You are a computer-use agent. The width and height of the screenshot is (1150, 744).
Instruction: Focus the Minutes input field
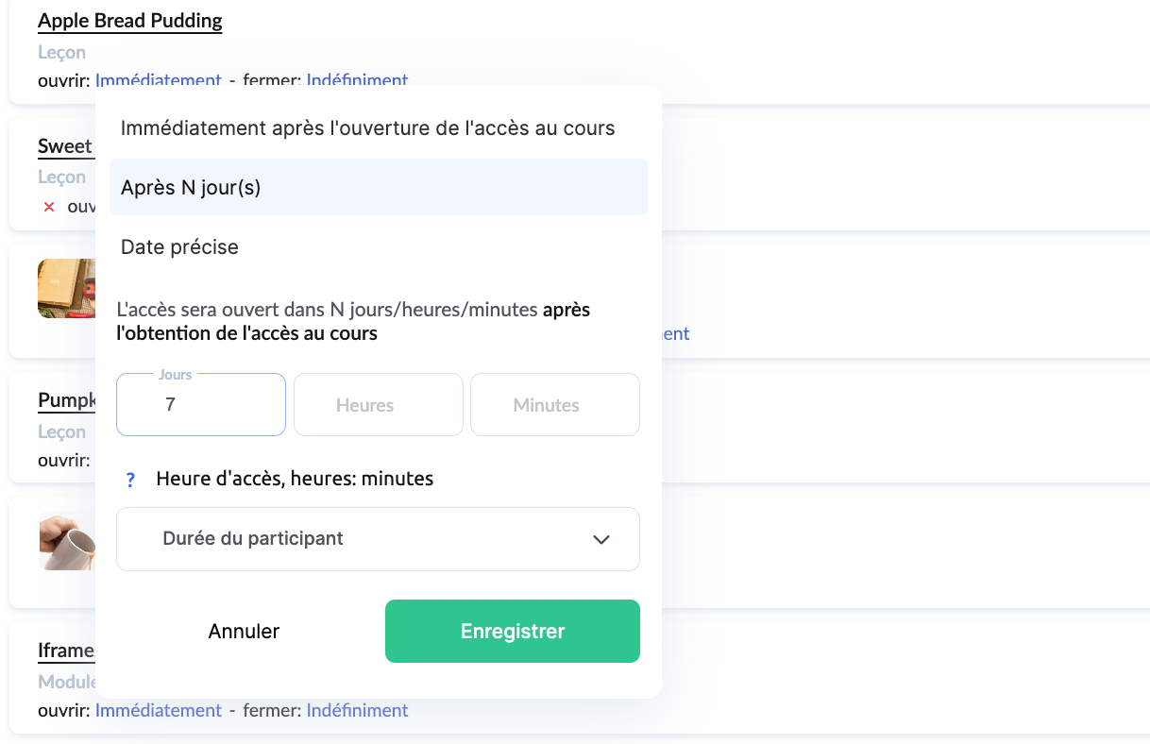(x=554, y=405)
